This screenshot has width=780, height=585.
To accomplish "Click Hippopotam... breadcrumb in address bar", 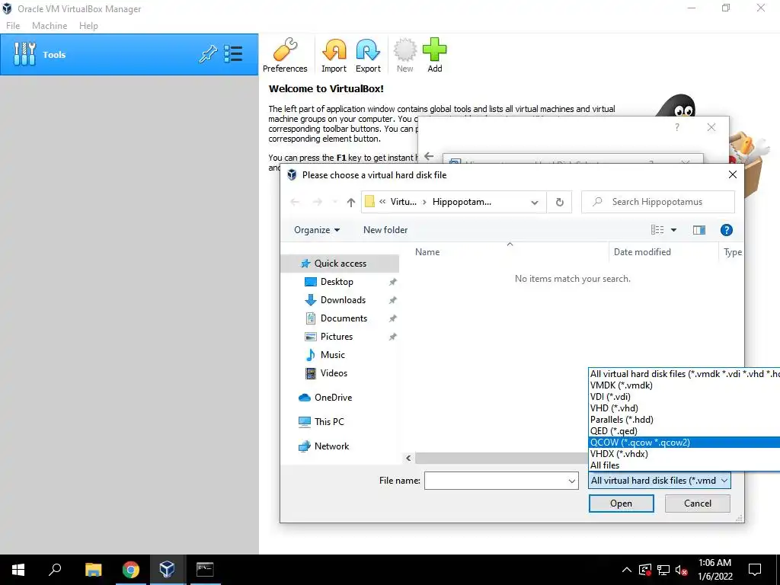I will coord(462,202).
